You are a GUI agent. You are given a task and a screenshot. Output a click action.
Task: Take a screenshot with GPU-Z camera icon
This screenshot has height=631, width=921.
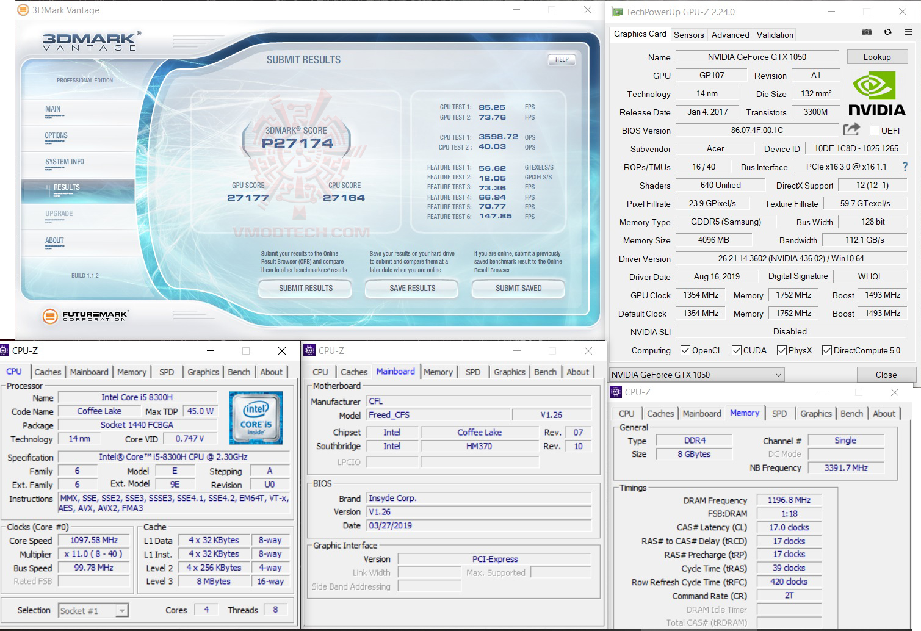tap(866, 32)
